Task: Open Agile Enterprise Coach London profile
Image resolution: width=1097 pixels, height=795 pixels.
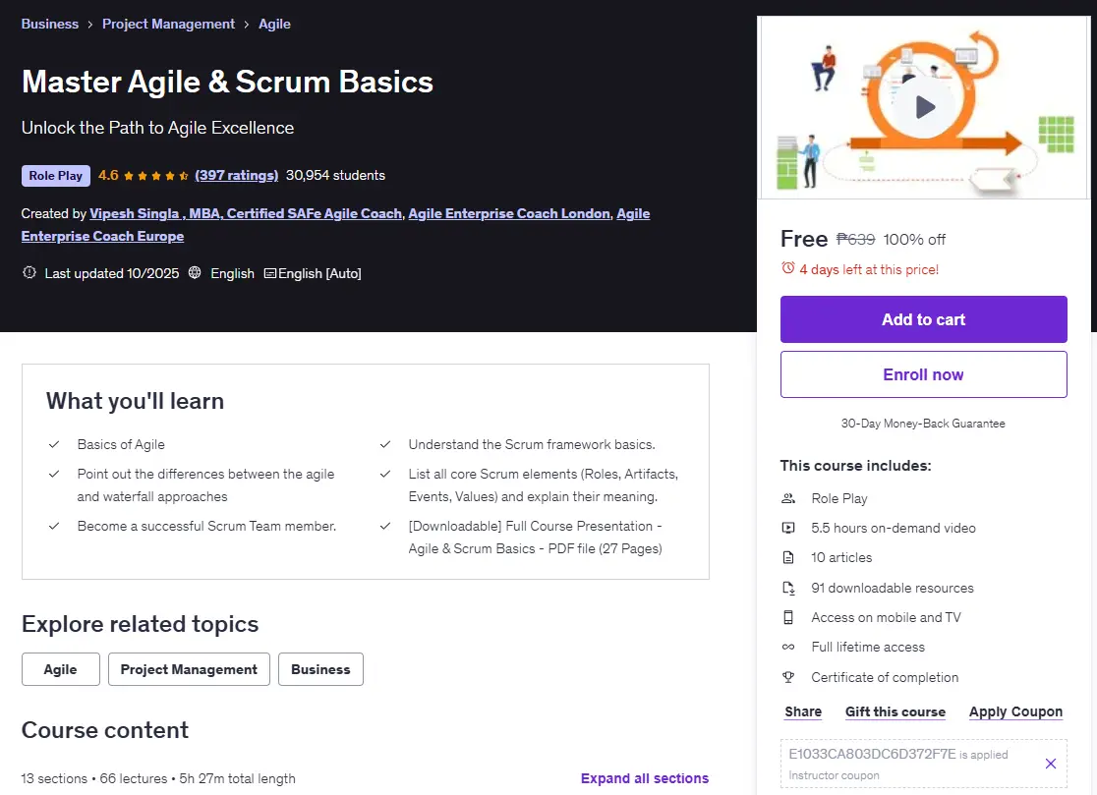Action: tap(509, 213)
